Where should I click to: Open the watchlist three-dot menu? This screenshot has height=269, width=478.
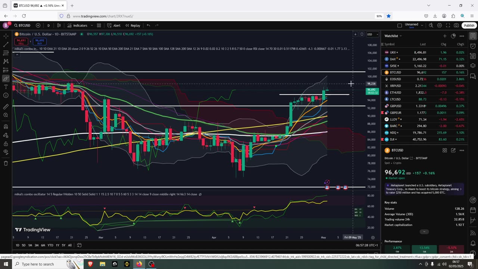point(462,36)
